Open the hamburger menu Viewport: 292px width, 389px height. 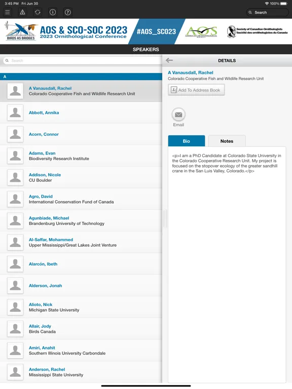pos(8,12)
